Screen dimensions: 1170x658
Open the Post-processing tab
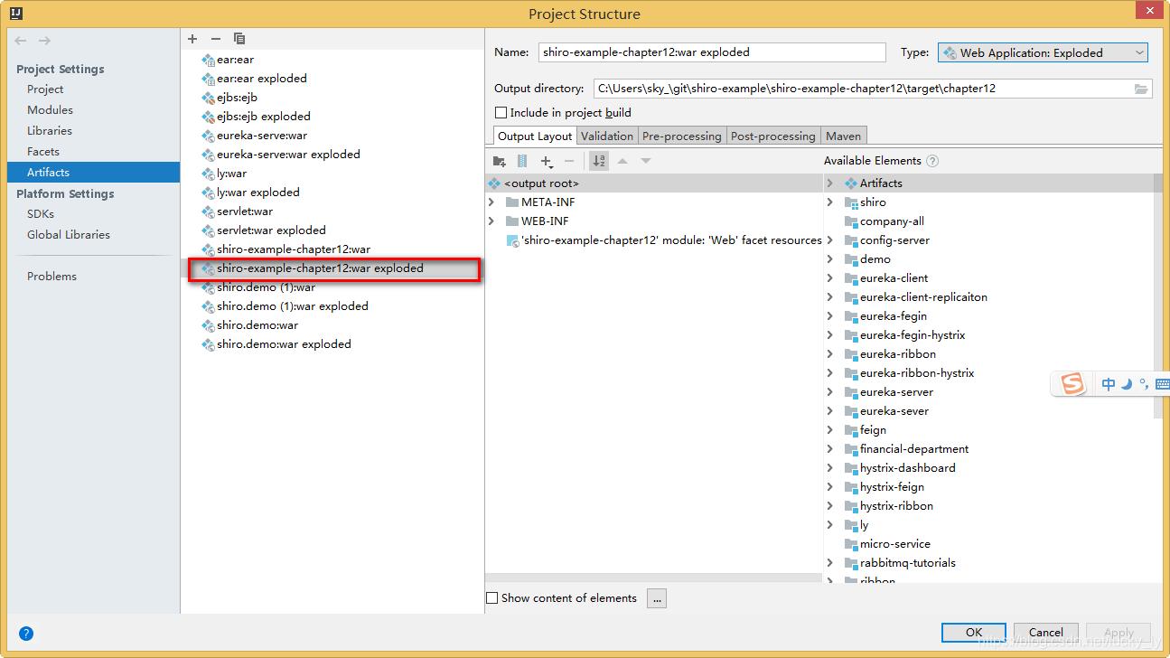pyautogui.click(x=772, y=136)
